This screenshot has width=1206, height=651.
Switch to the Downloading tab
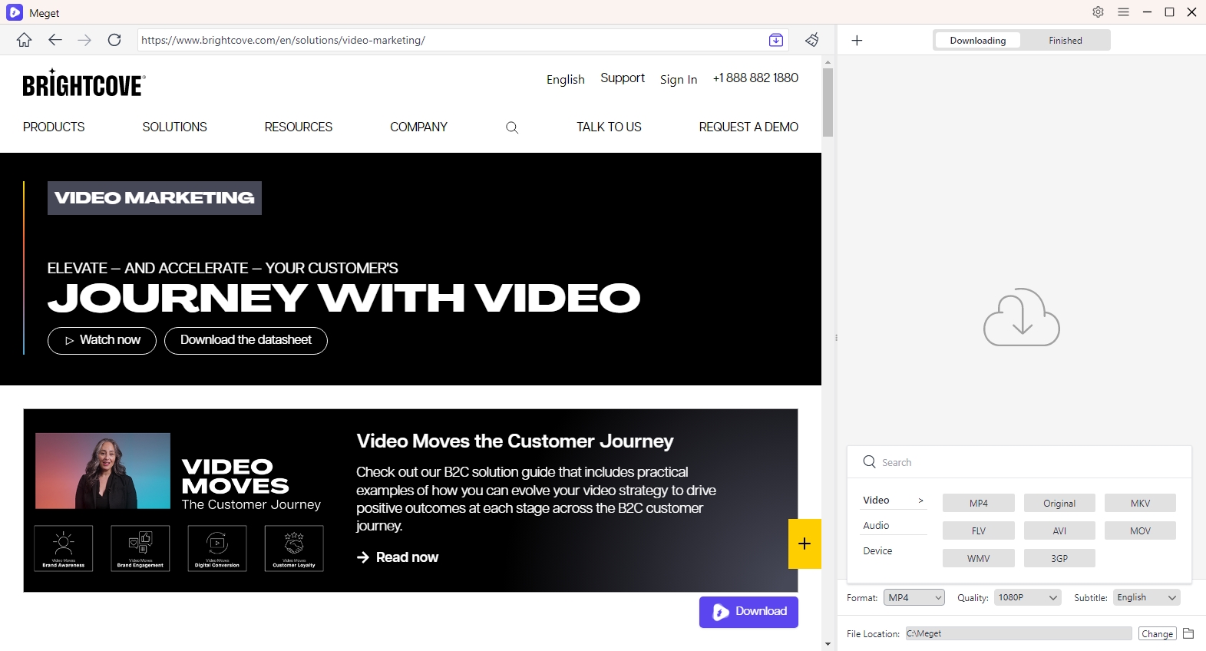977,40
